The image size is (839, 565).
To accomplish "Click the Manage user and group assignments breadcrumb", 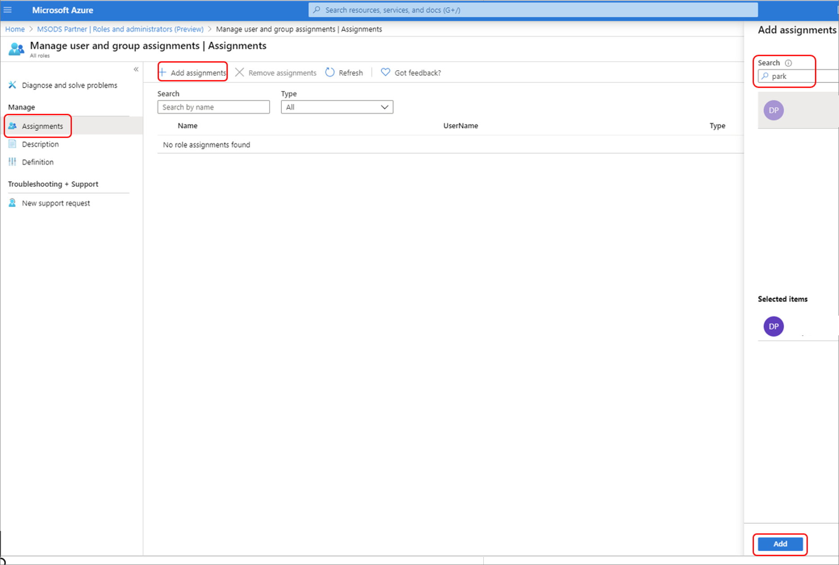I will 299,29.
